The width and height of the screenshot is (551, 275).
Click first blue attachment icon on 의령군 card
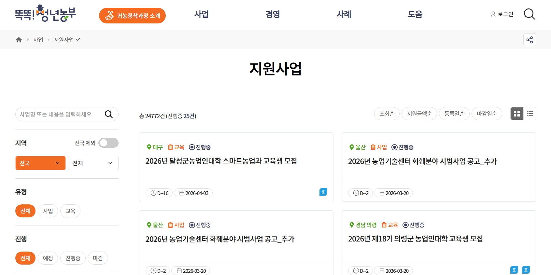514,270
